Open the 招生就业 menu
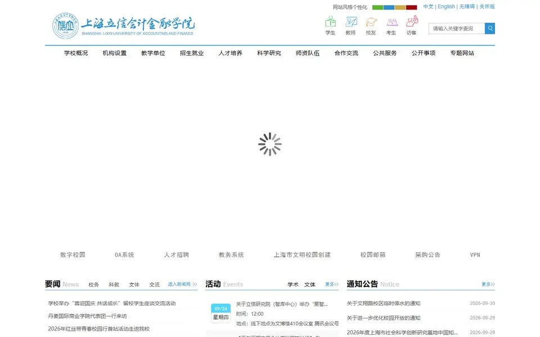The width and height of the screenshot is (540, 337). click(191, 53)
